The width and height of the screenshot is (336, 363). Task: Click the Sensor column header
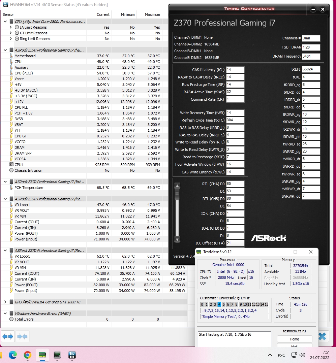[43, 14]
